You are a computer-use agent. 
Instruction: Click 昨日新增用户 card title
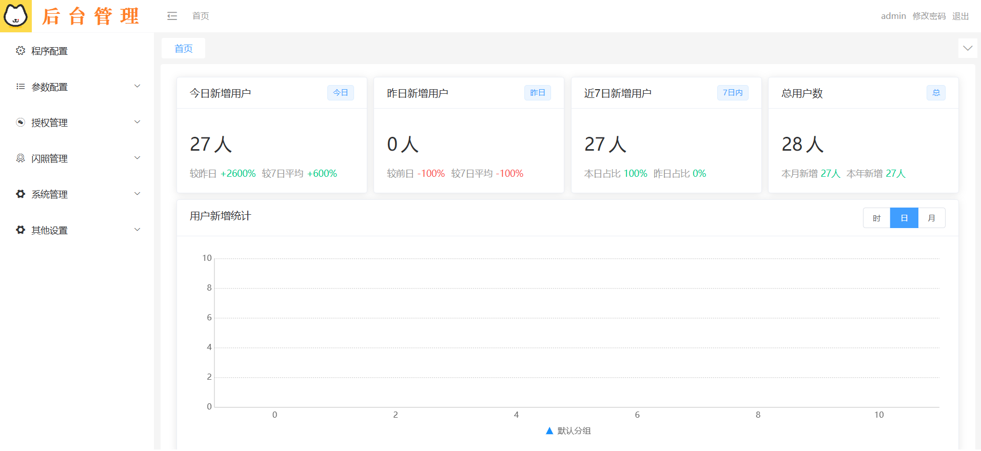coord(418,93)
